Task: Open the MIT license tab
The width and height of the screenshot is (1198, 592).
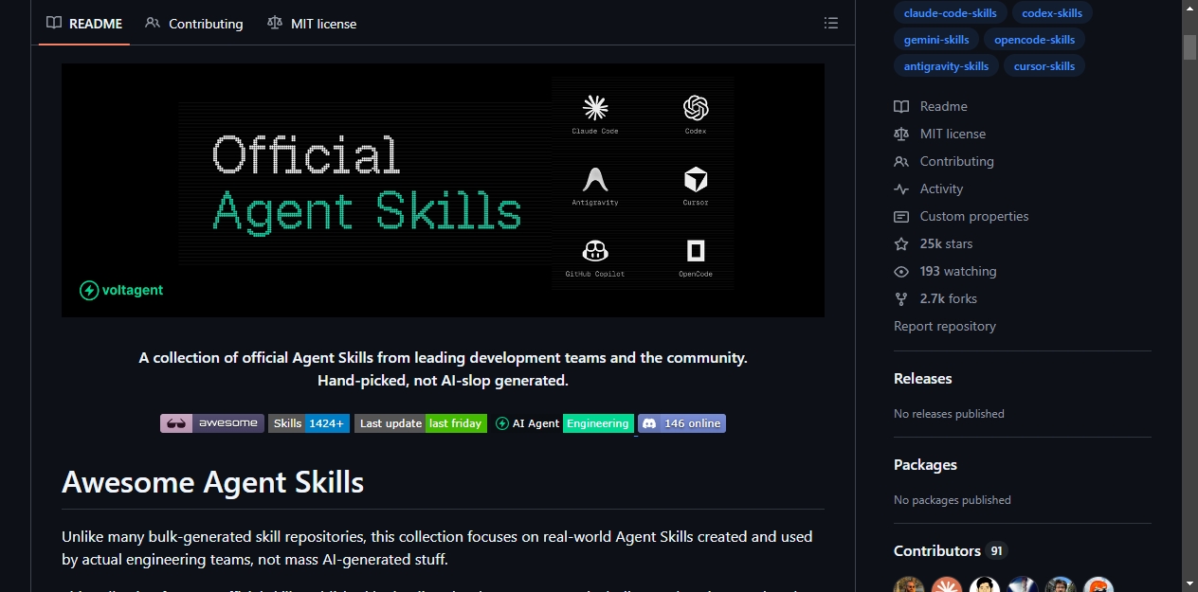Action: point(312,23)
